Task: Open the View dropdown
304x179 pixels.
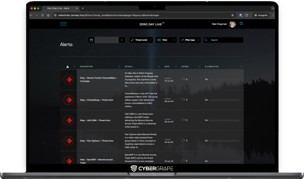Action: click(166, 40)
